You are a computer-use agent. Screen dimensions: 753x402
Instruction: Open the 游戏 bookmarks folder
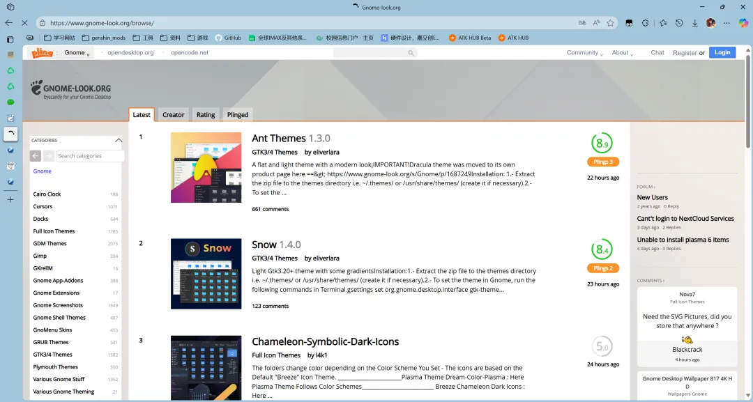pyautogui.click(x=198, y=38)
